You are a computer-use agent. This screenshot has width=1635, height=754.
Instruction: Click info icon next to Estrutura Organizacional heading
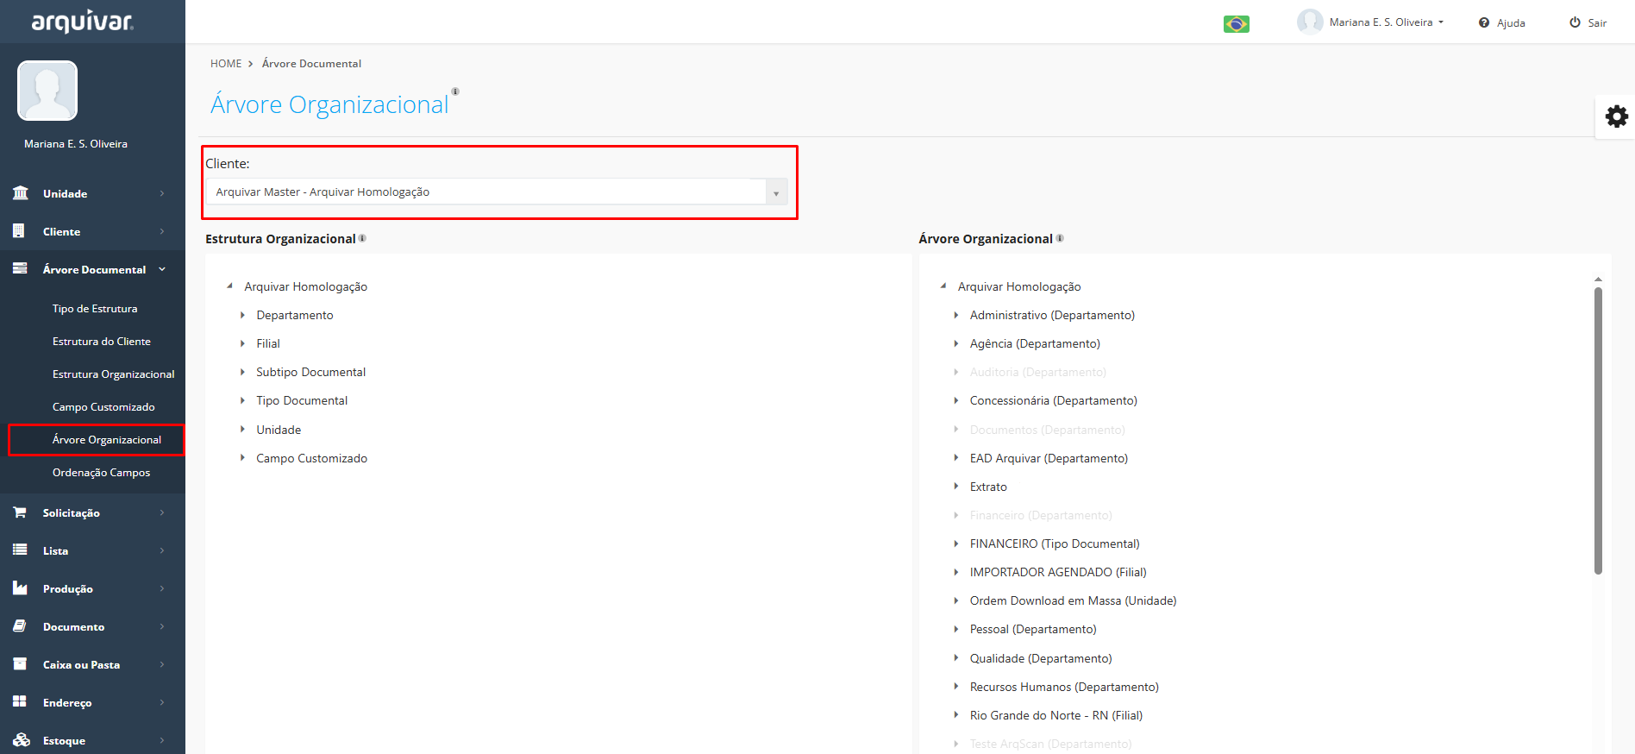coord(362,238)
